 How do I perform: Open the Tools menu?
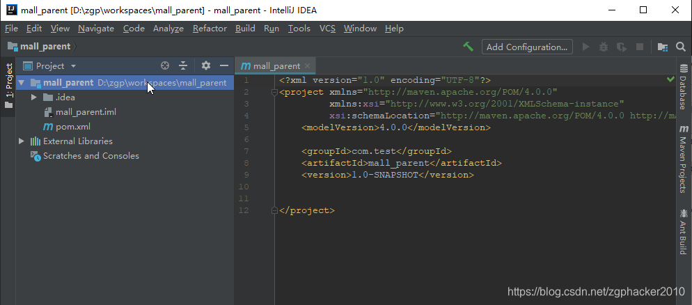[299, 29]
